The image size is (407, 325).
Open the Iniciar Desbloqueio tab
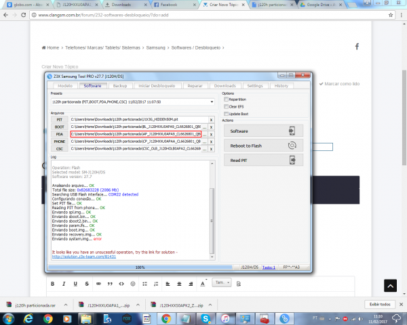[157, 86]
